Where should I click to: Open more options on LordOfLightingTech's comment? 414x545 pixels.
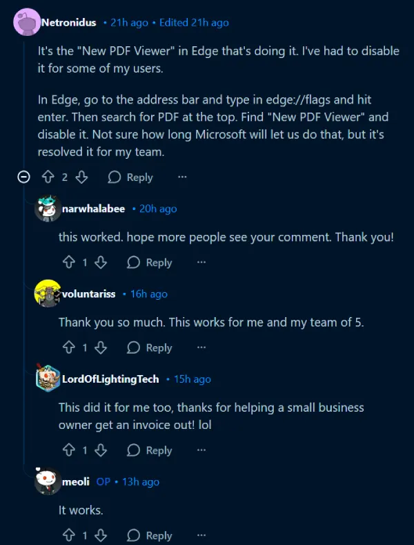click(x=201, y=450)
